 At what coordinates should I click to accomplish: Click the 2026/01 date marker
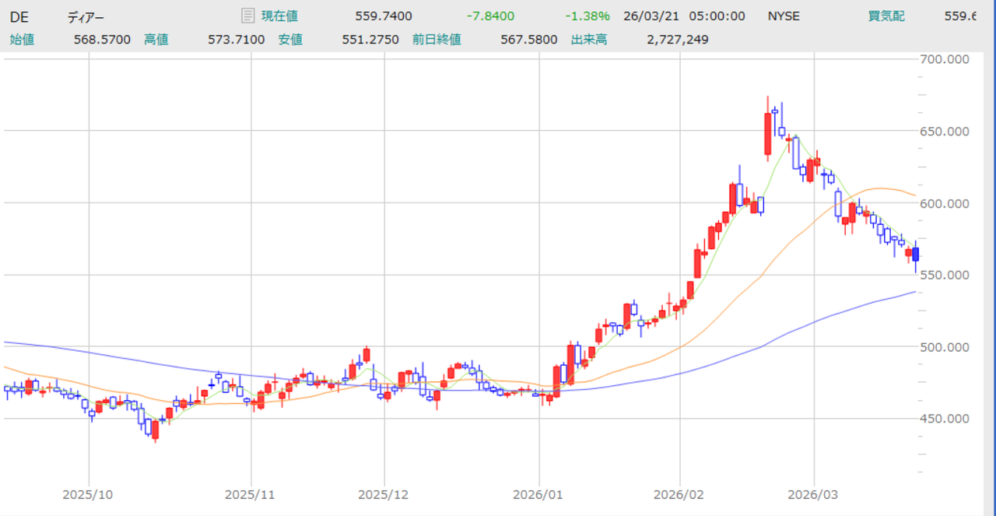538,494
